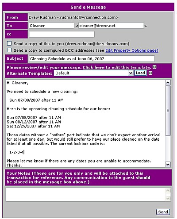Image resolution: width=177 pixels, height=219 pixels.
Task: Focus the recipient name field 'Cleaner'
Action: pyautogui.click(x=51, y=26)
